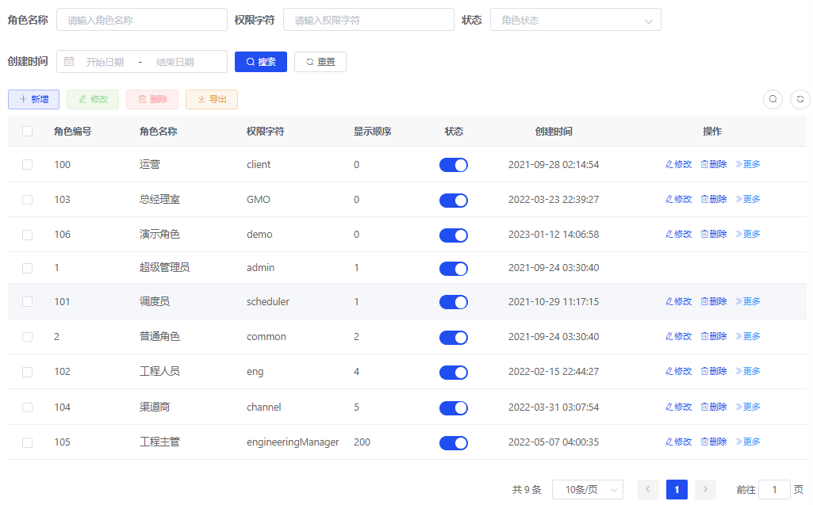The height and width of the screenshot is (505, 813).
Task: Click the calendar icon in the date range field
Action: coord(69,62)
